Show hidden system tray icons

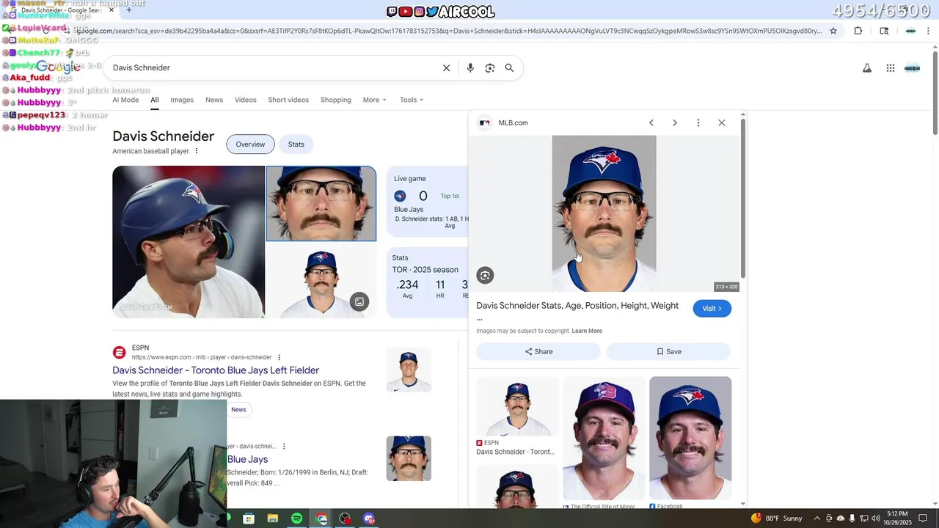click(x=816, y=518)
